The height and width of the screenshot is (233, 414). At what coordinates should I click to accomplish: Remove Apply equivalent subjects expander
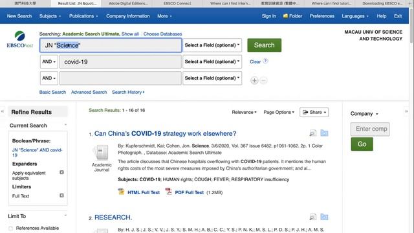[x=61, y=172]
